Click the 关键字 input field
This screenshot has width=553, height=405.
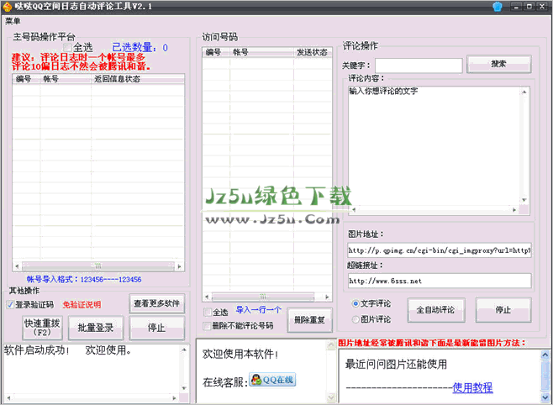(419, 66)
